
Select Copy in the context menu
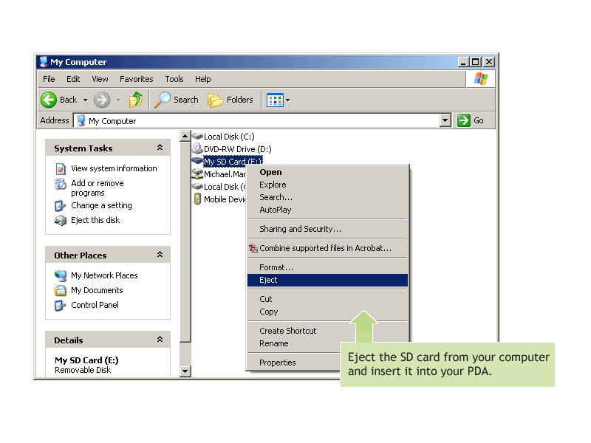(327, 312)
